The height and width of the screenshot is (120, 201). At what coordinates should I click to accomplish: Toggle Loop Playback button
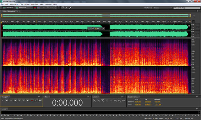tap(36, 101)
